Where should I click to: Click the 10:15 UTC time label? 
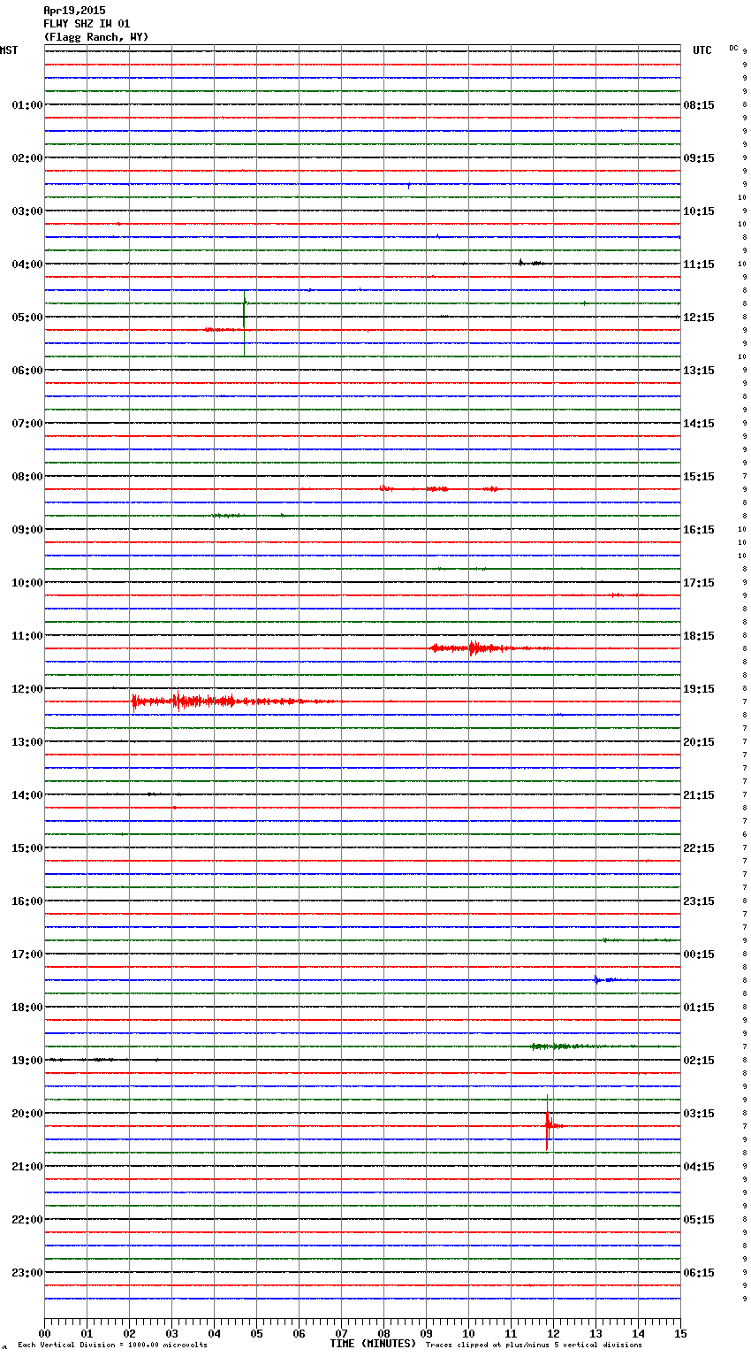click(x=699, y=211)
